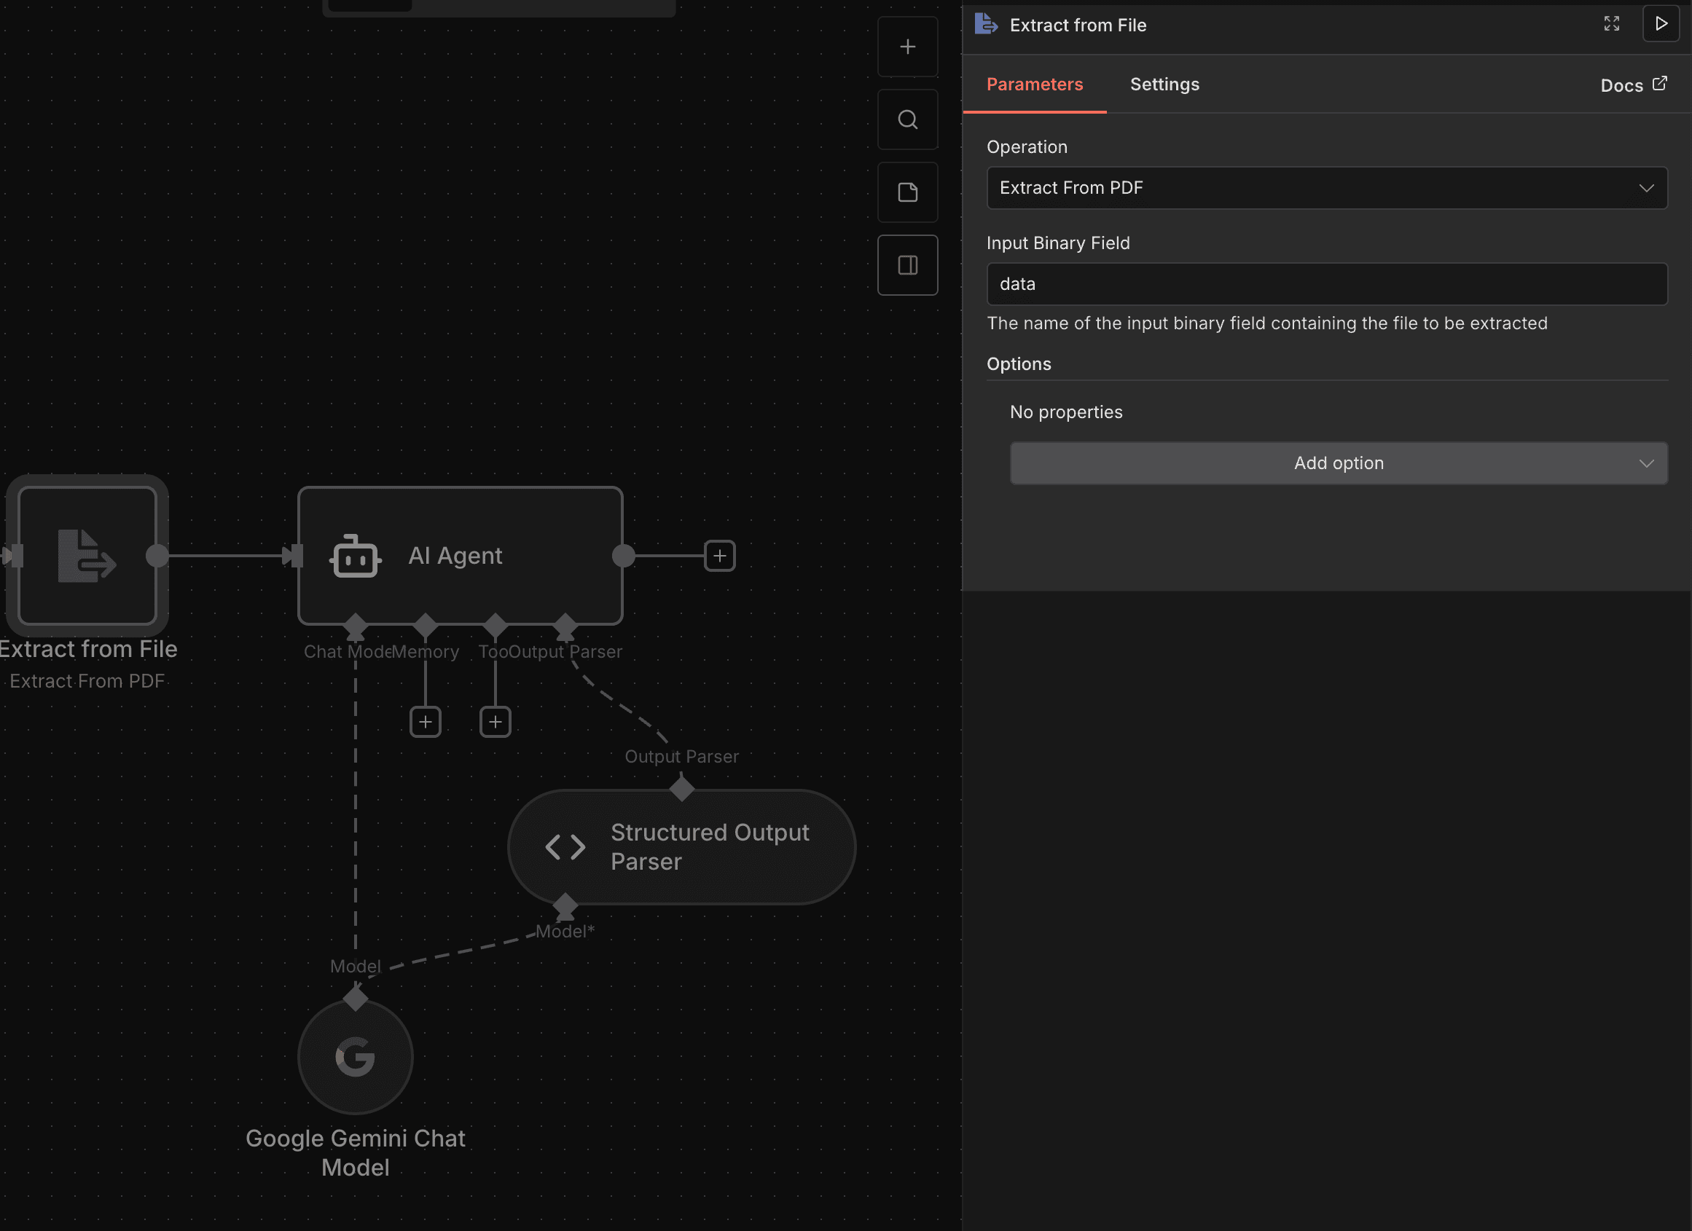The image size is (1692, 1231).
Task: Expand the node panel to full screen
Action: [x=1611, y=23]
